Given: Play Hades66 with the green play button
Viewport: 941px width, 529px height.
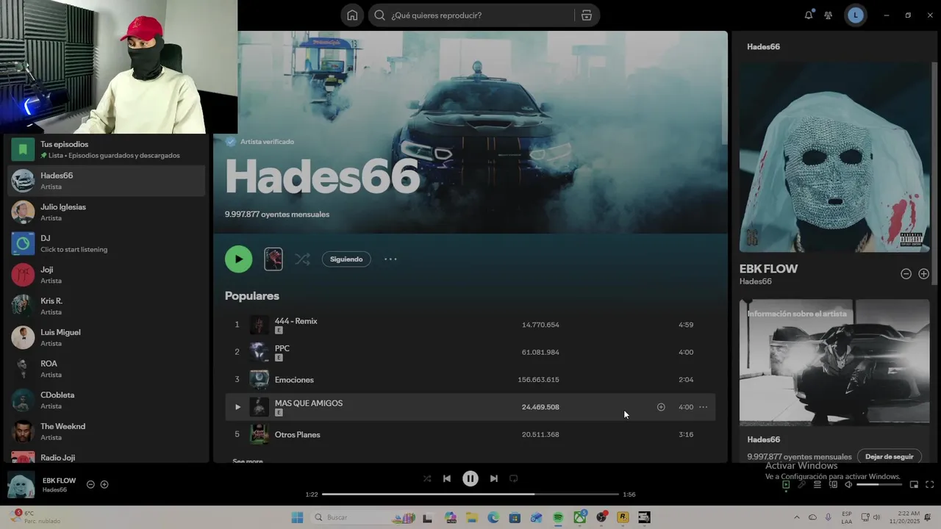Looking at the screenshot, I should 238,259.
